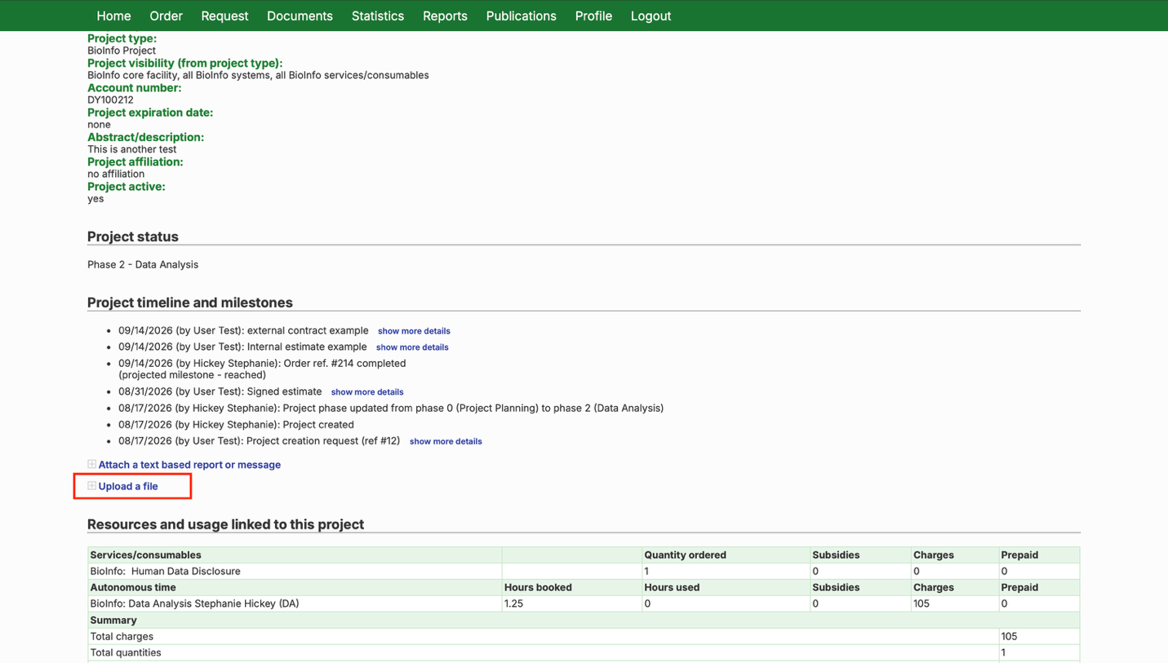
Task: Click the 'Project timeline and milestones' heading
Action: click(x=190, y=303)
